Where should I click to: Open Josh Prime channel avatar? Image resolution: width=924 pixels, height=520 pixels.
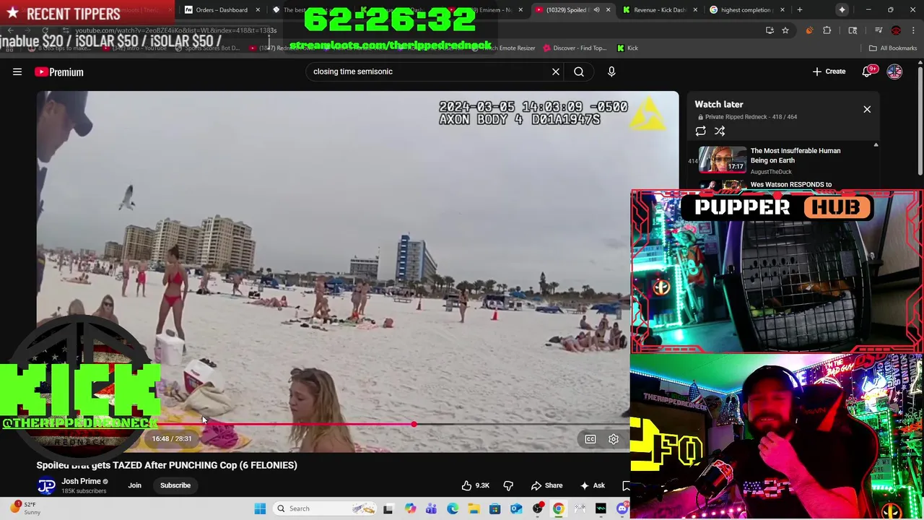coord(46,486)
